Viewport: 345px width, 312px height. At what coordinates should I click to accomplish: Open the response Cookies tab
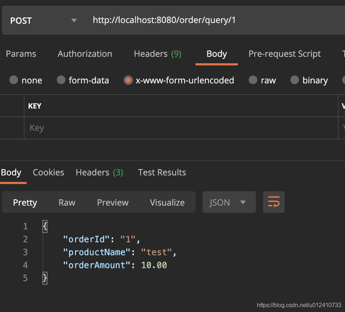(x=48, y=173)
